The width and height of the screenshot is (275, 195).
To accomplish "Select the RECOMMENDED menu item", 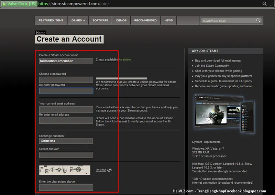I will [x=145, y=21].
